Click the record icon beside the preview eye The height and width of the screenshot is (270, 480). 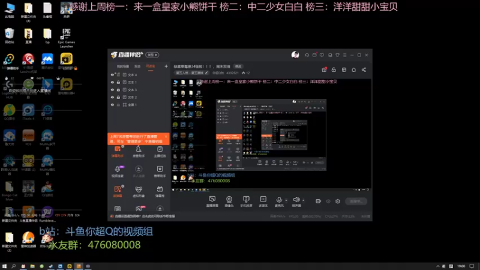pyautogui.click(x=319, y=201)
